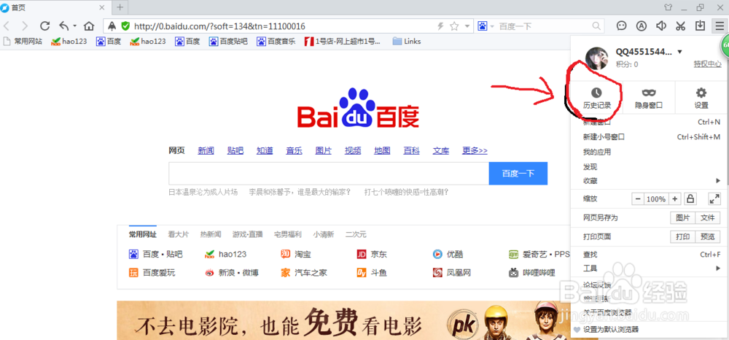Screen dimensions: 729x340
Task: Expand the QQ4551544 account dropdown
Action: pos(680,52)
